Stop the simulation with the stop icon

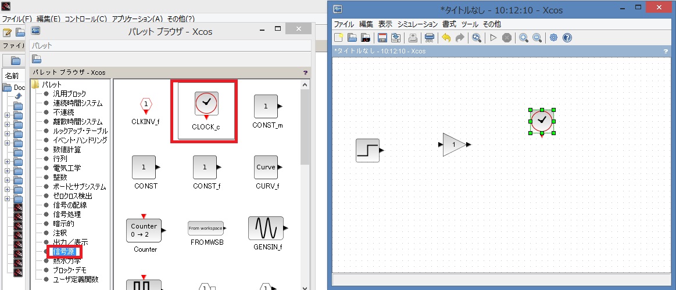[x=507, y=38]
